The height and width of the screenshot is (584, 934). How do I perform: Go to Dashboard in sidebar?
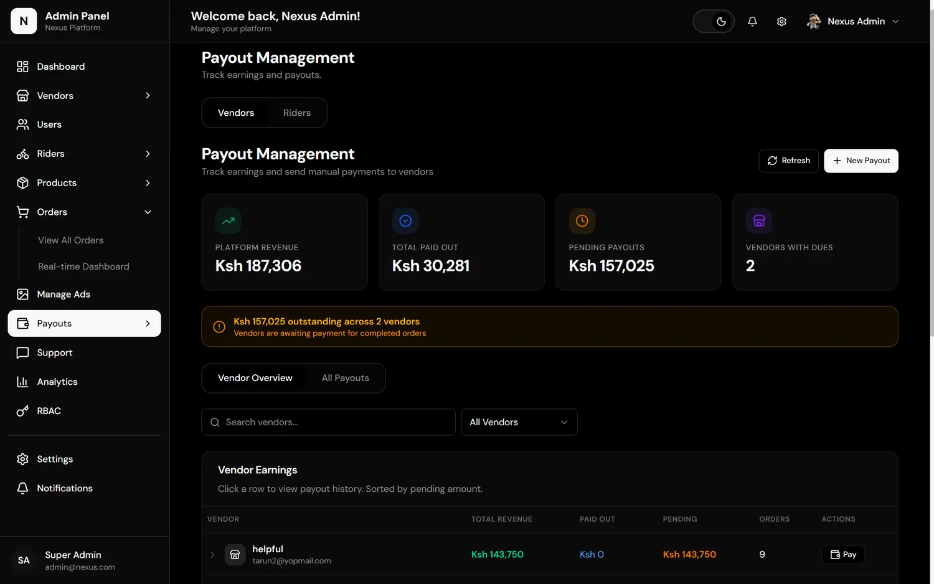click(x=84, y=67)
